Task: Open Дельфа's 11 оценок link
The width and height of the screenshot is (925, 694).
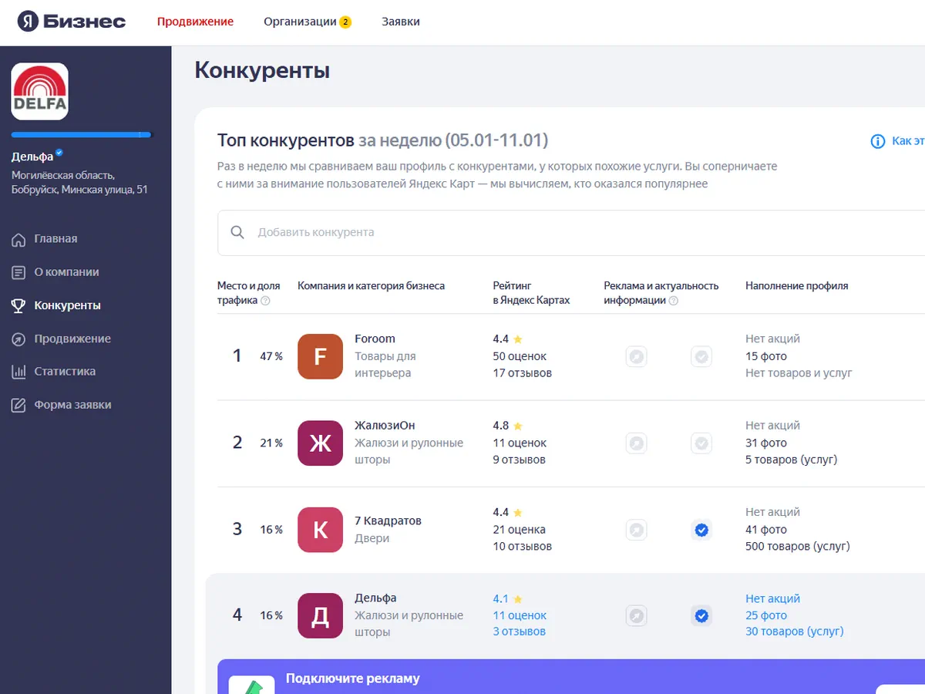Action: (x=520, y=615)
